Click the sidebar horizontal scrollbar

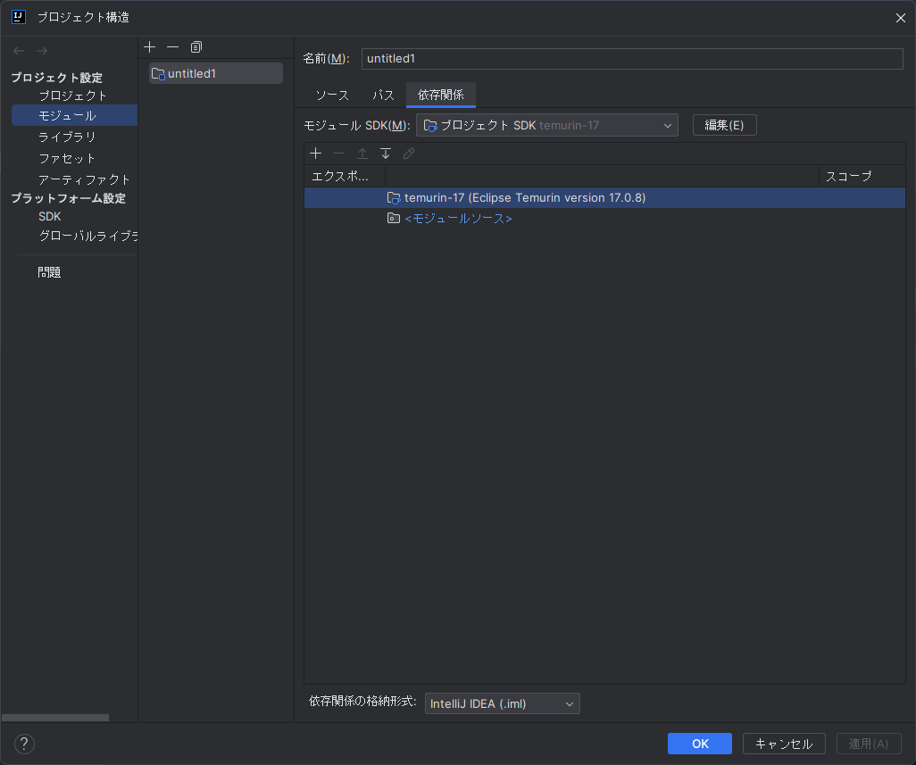pyautogui.click(x=55, y=718)
